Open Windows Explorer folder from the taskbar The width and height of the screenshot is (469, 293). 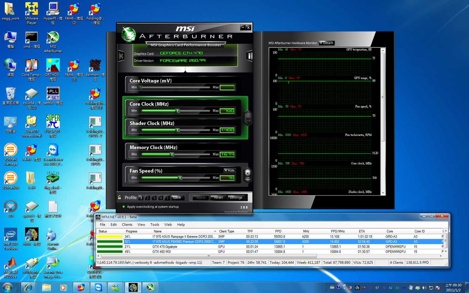click(46, 287)
